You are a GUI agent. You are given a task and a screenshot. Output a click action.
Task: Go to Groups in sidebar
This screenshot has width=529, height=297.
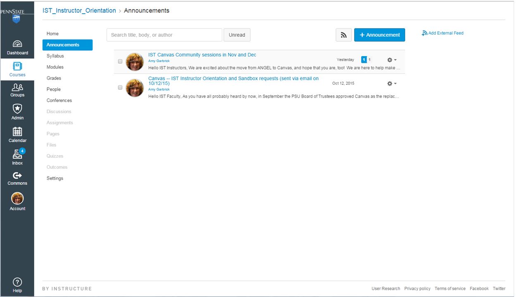17,90
